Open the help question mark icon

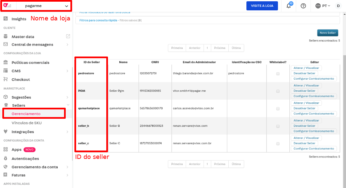[303, 6]
